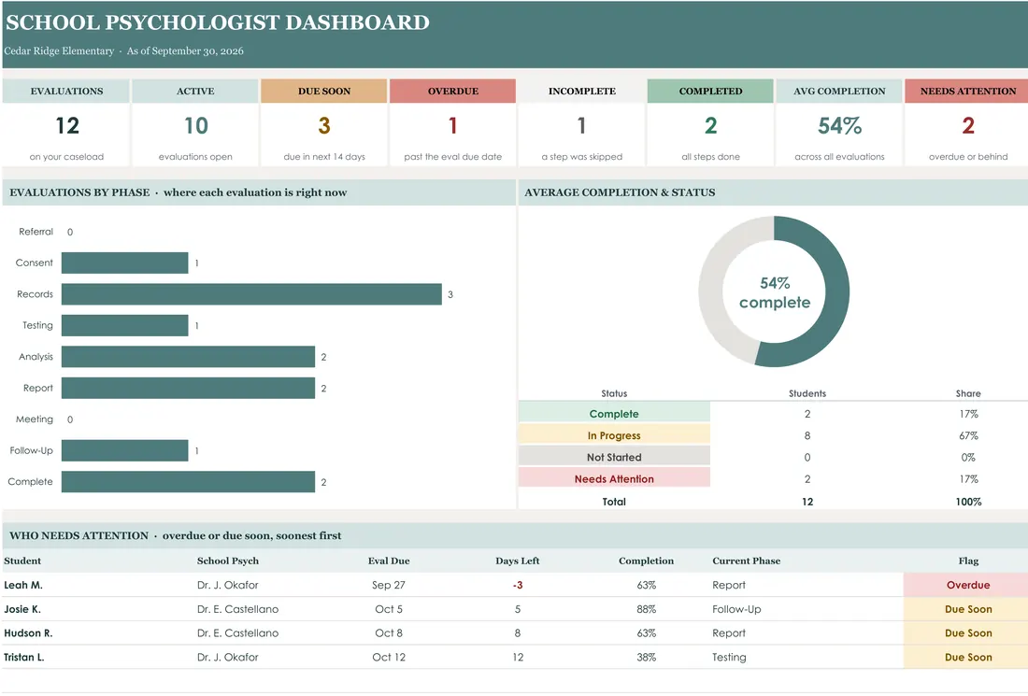Viewport: 1028px width, 696px height.
Task: Click the 54% complete donut chart center
Action: (775, 292)
